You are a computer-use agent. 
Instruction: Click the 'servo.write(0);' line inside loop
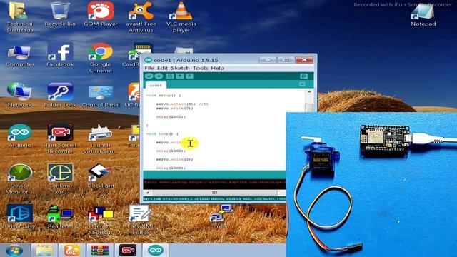(174, 159)
